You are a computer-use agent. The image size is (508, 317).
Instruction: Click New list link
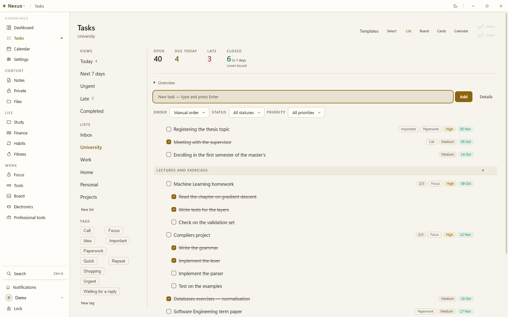coord(87,210)
